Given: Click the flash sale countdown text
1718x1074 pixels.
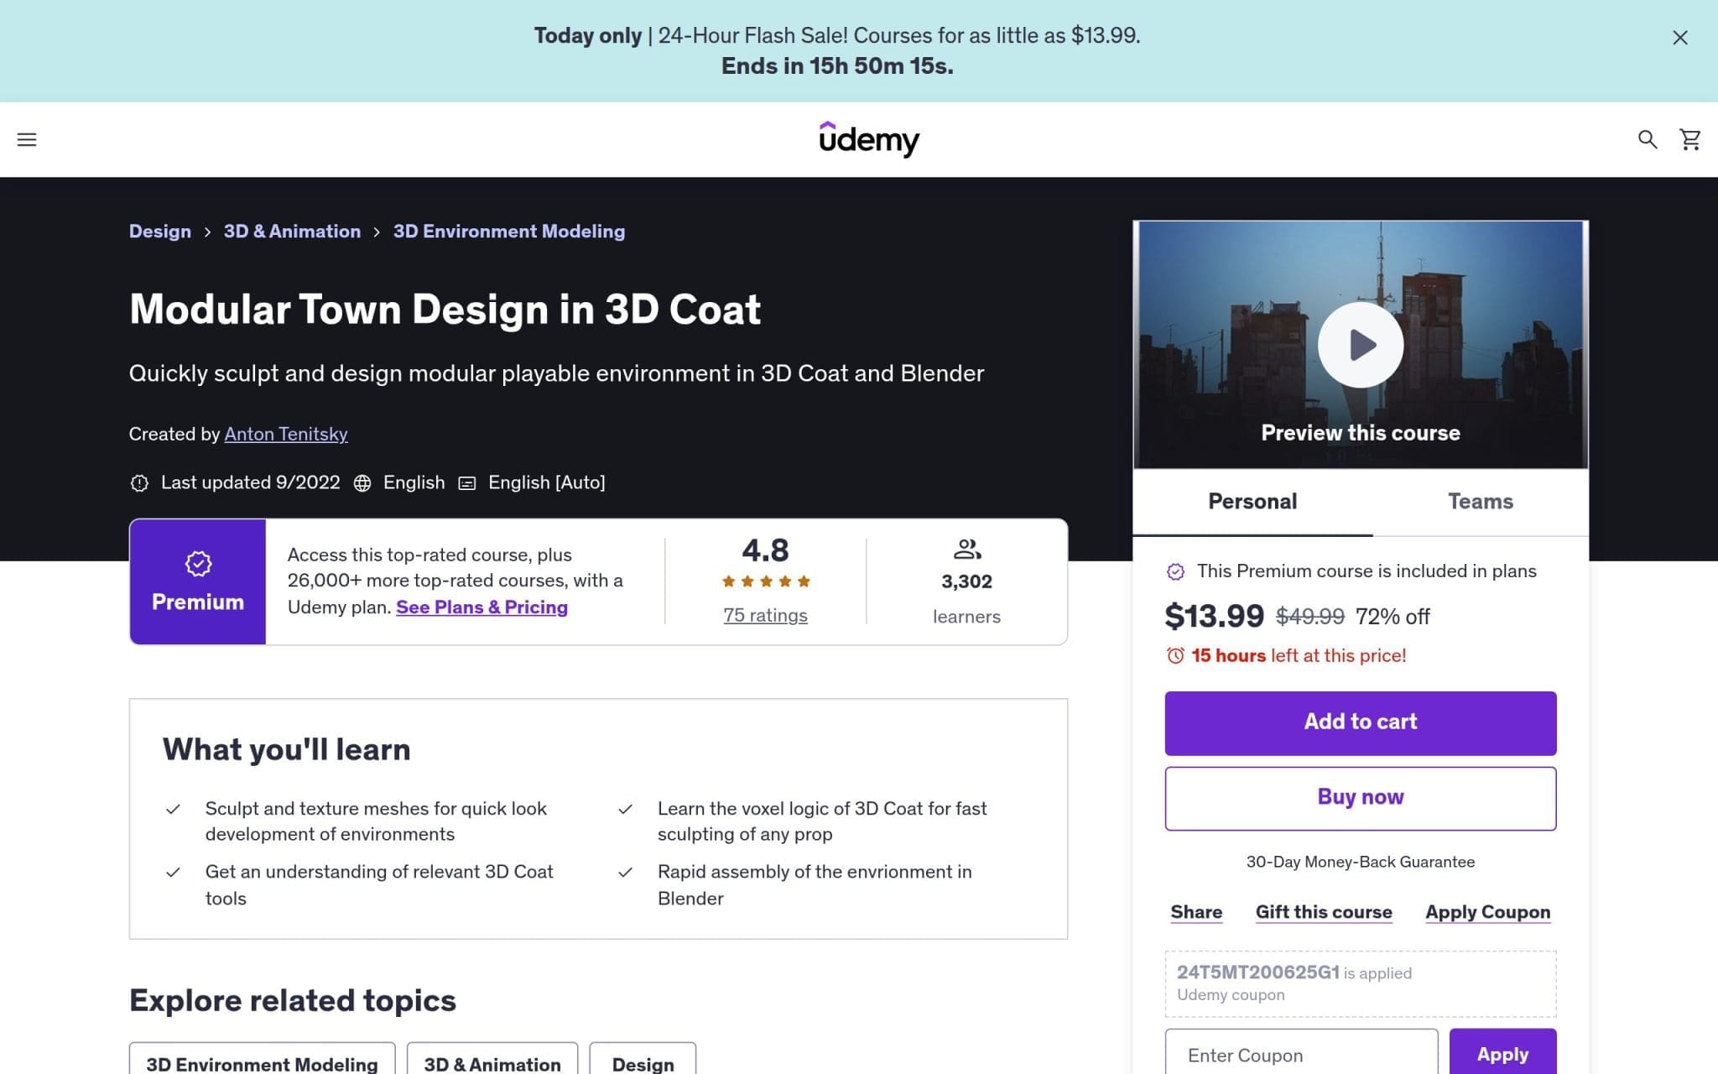Looking at the screenshot, I should (x=837, y=66).
